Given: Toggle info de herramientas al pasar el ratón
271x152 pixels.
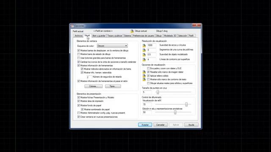Looking at the screenshot, I should pos(79,81).
